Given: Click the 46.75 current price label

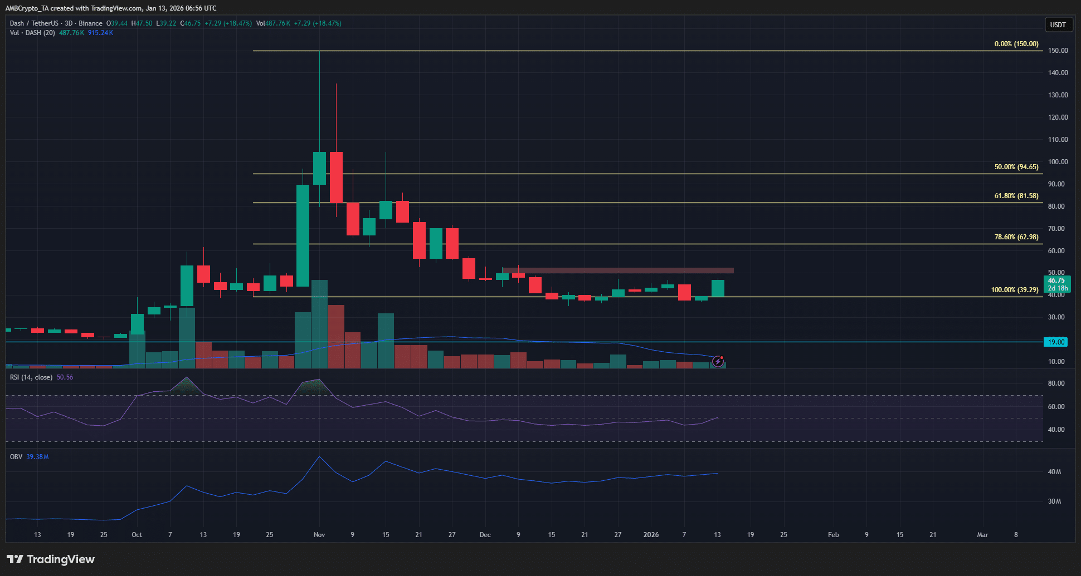Looking at the screenshot, I should pyautogui.click(x=1056, y=280).
